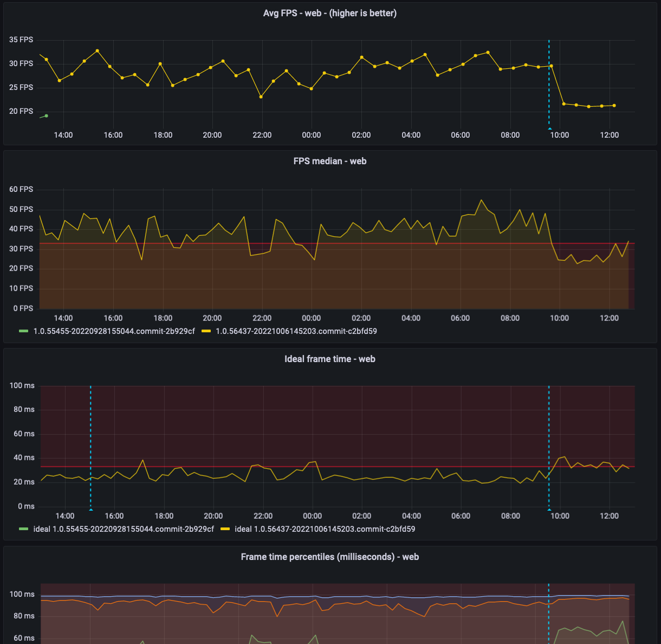This screenshot has height=644, width=661.
Task: Click the last yellow data point in Avg FPS
Action: click(614, 106)
